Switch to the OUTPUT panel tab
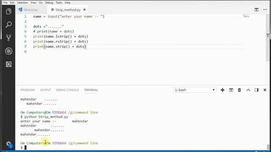 (x=45, y=90)
